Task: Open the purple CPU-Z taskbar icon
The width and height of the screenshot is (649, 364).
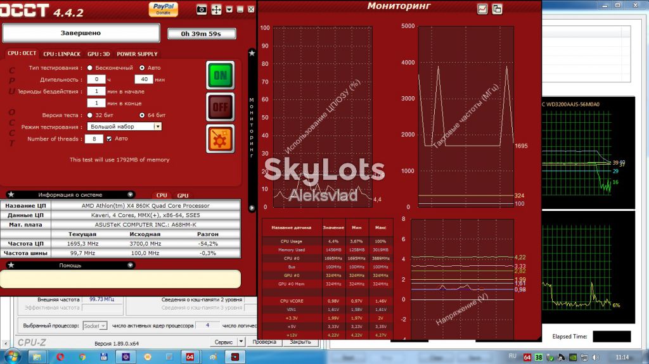Action: (126, 356)
